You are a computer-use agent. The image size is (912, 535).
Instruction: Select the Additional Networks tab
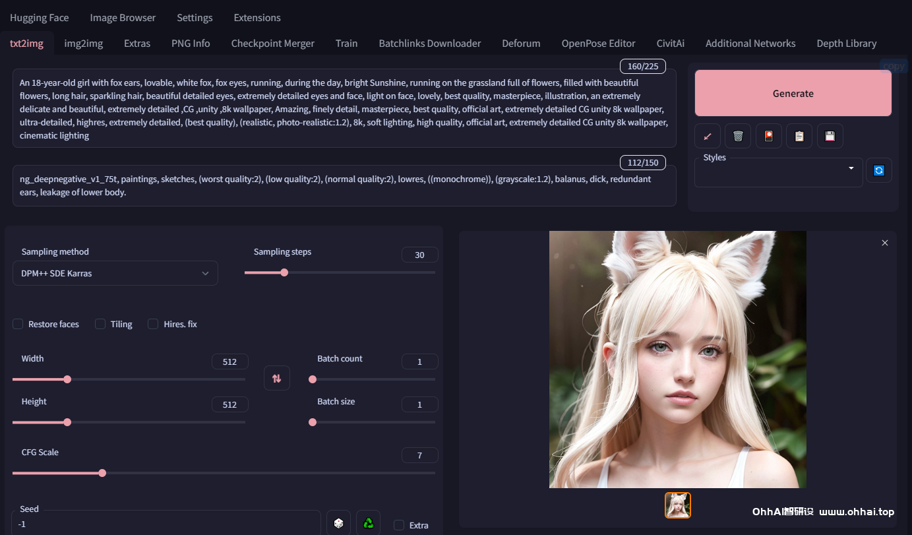pos(750,44)
